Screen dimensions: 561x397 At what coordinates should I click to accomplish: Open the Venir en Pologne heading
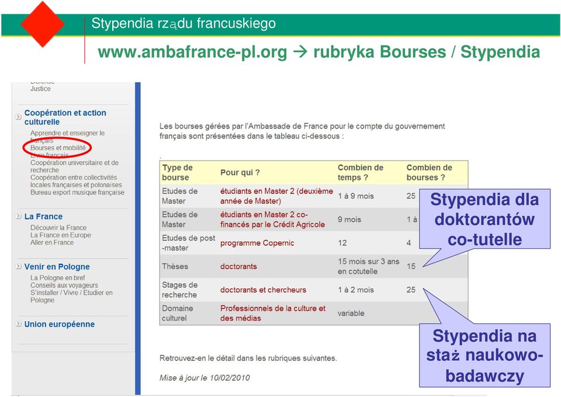pyautogui.click(x=57, y=267)
